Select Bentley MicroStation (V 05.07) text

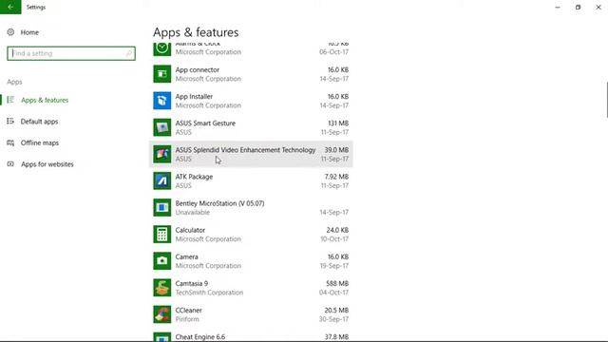(219, 203)
